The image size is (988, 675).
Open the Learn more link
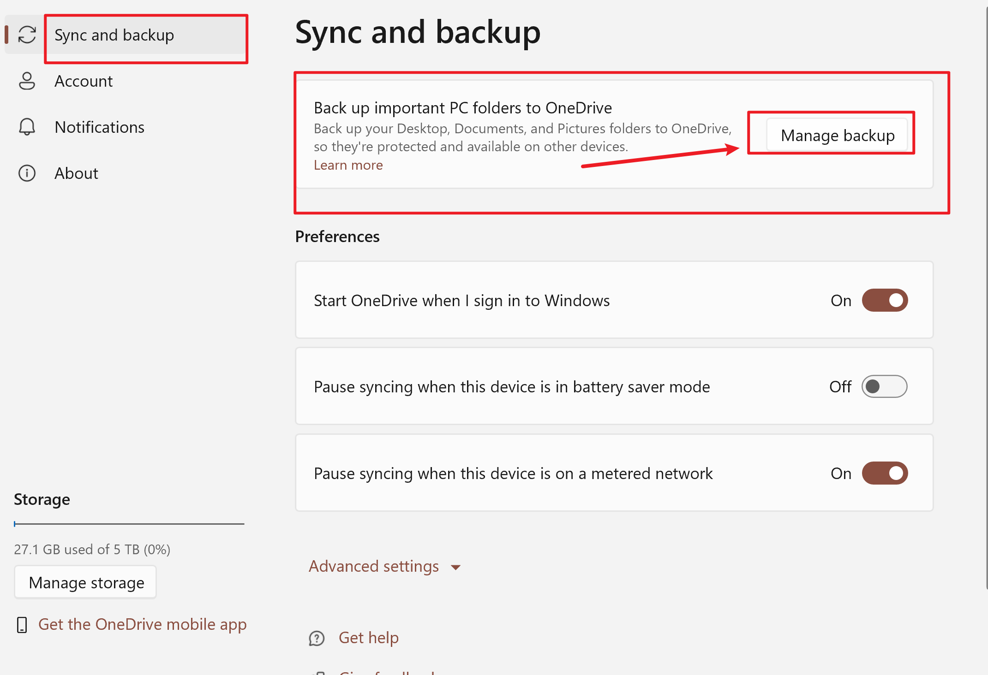tap(348, 165)
